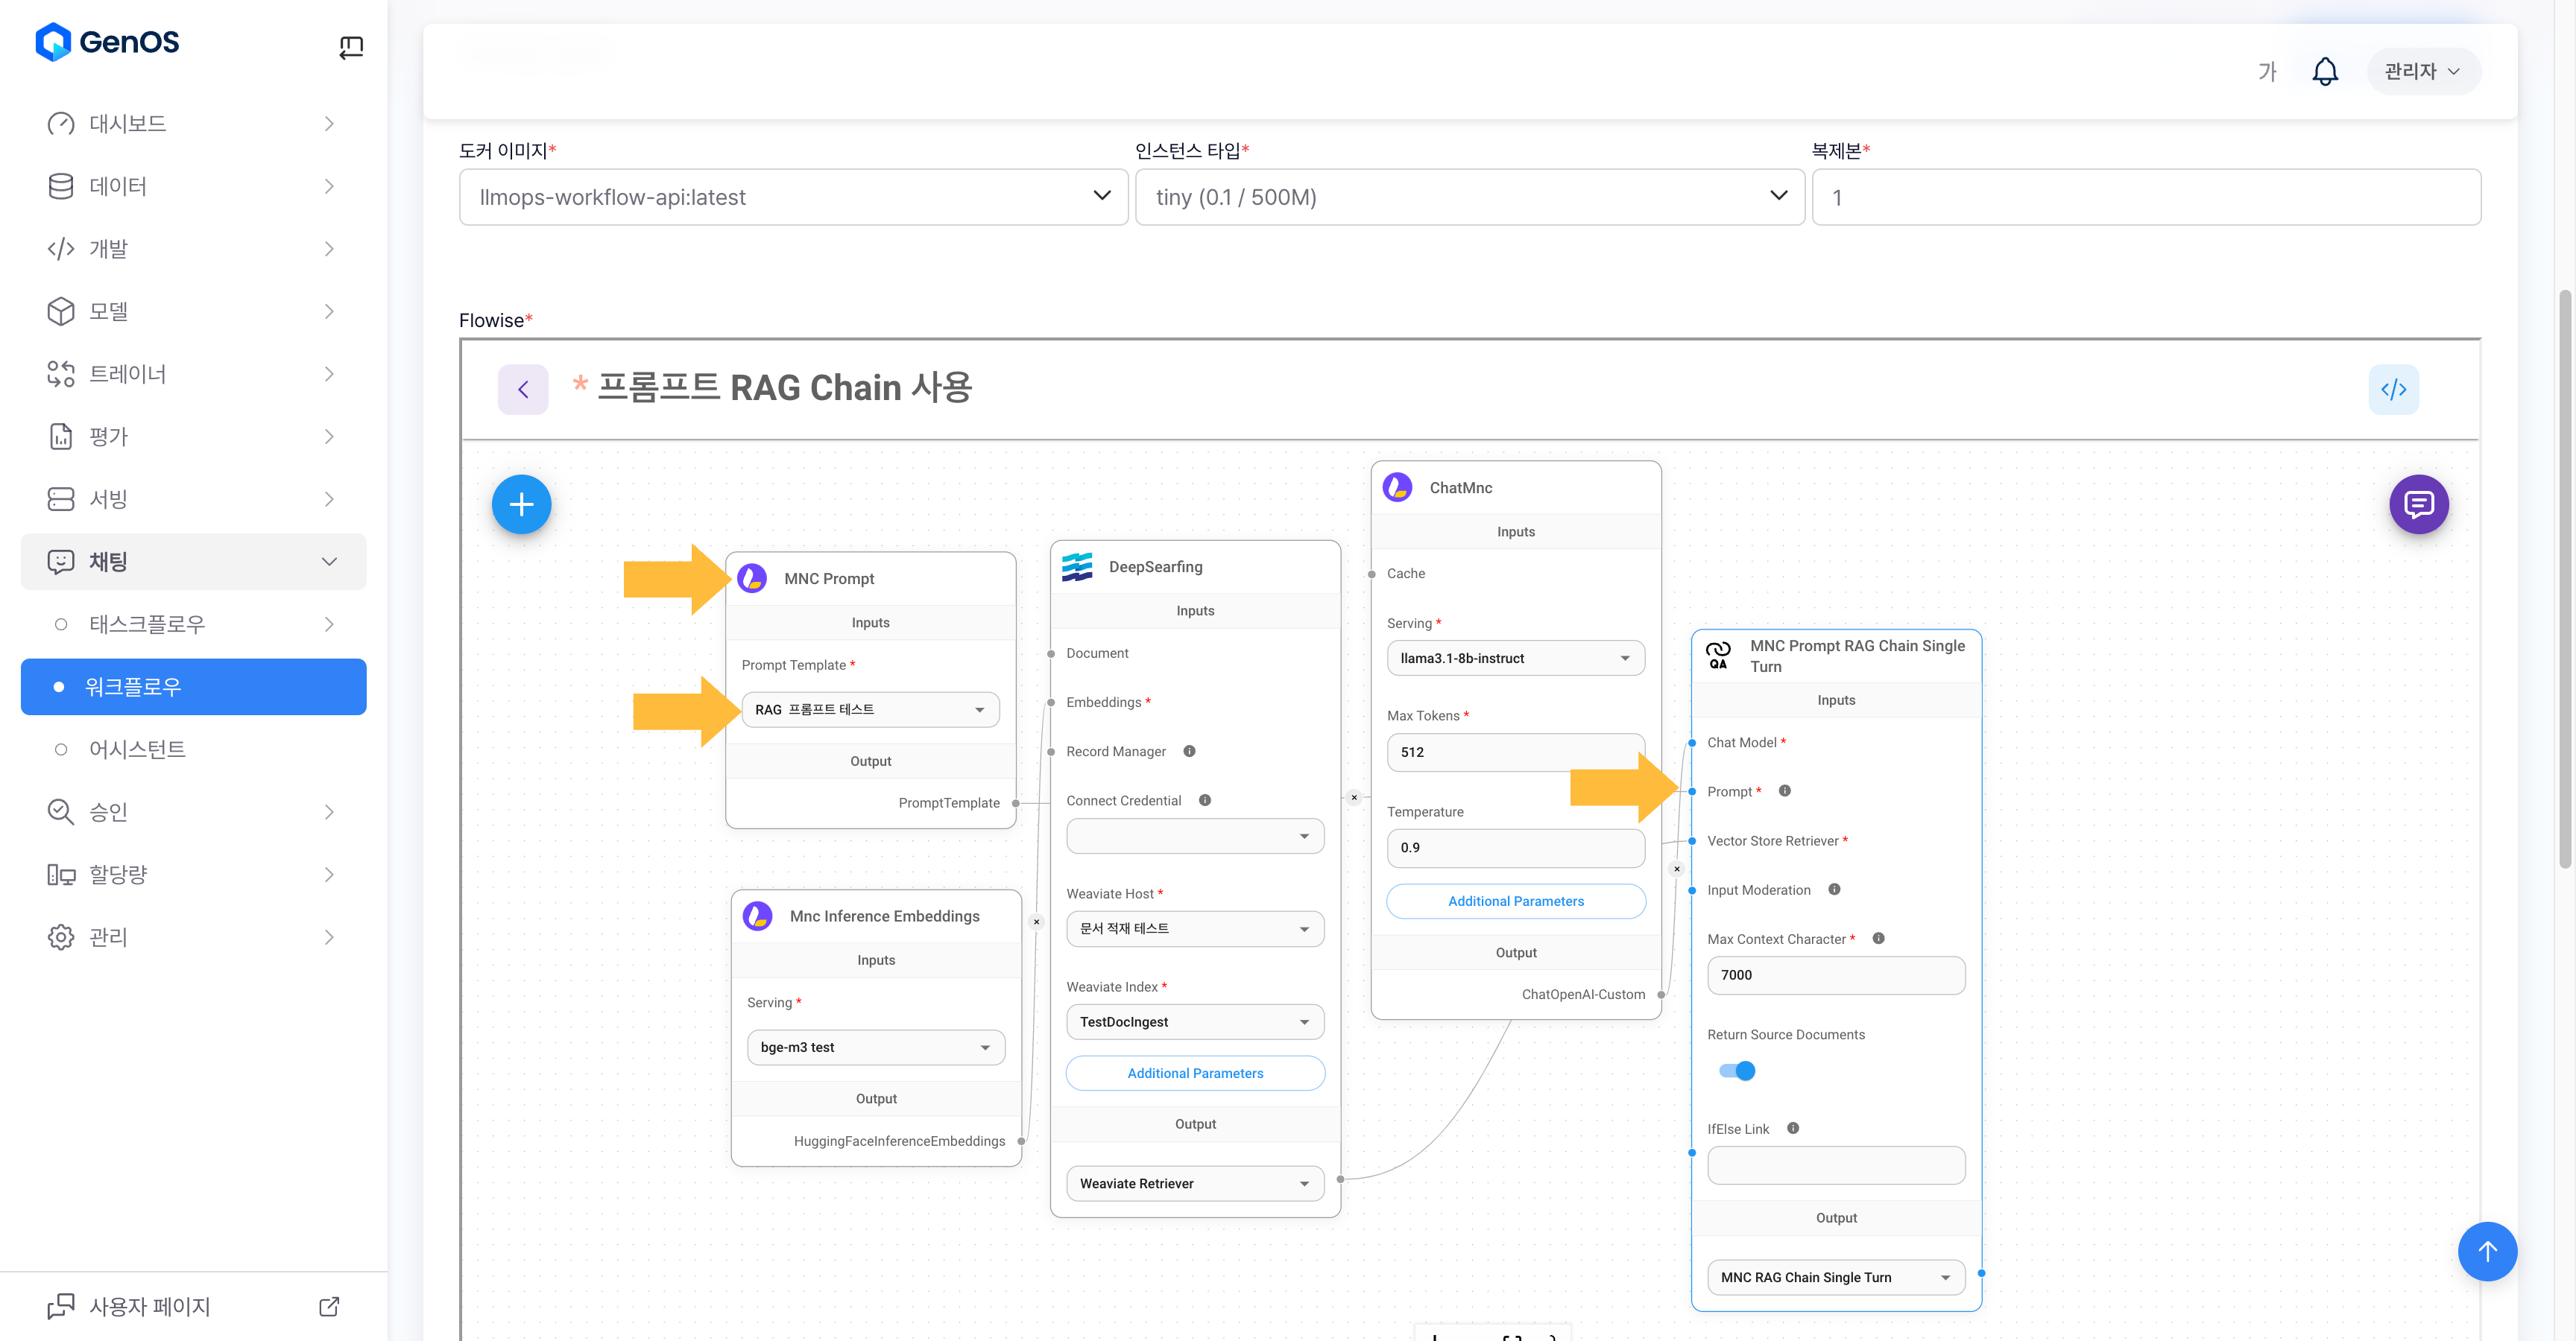2576x1341 pixels.
Task: Open the purple chat message button
Action: click(x=2418, y=504)
